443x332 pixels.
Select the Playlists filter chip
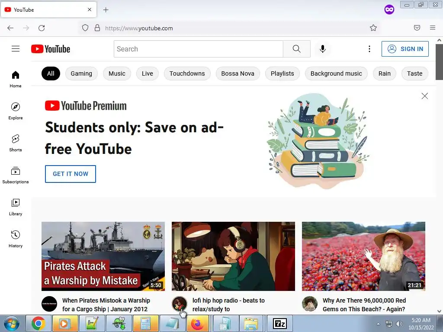282,73
